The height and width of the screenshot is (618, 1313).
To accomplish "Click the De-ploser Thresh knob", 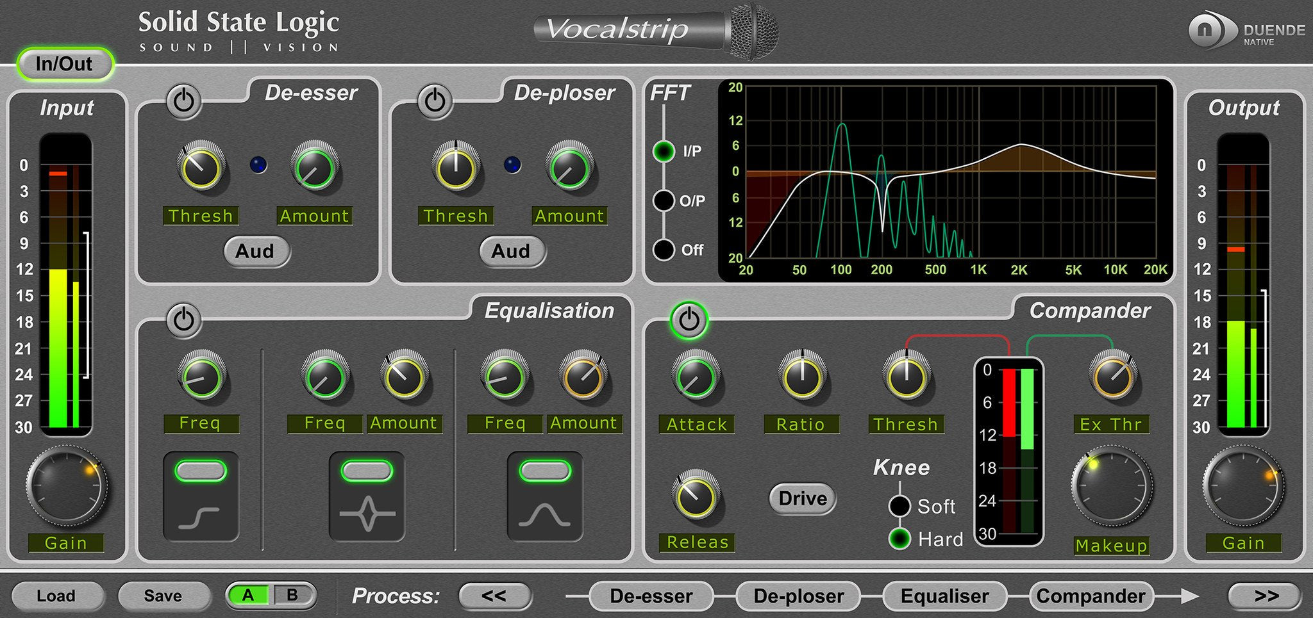I will (456, 168).
